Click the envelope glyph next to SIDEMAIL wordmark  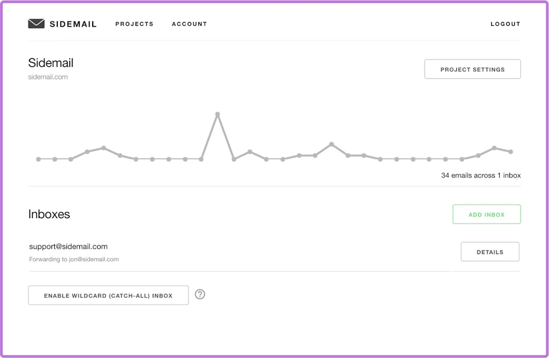tap(35, 24)
